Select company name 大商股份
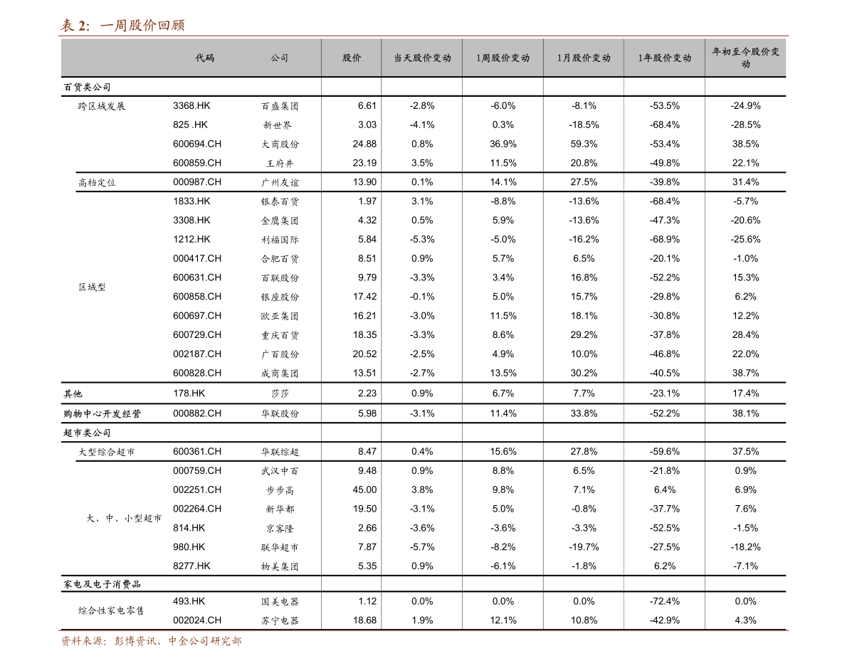847x661 pixels. [280, 144]
